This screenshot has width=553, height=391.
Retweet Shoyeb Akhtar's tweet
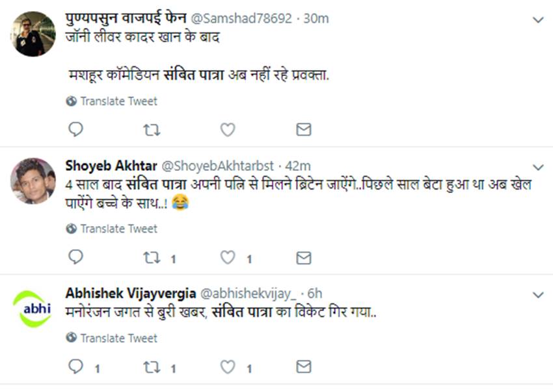click(151, 258)
